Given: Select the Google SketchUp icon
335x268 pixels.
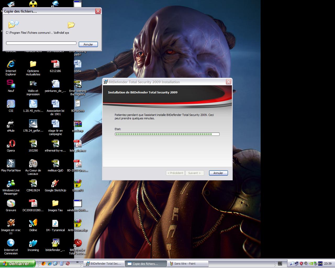Looking at the screenshot, I should point(55,185).
